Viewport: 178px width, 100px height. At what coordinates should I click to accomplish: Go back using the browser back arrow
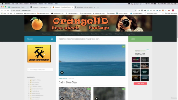(2, 11)
